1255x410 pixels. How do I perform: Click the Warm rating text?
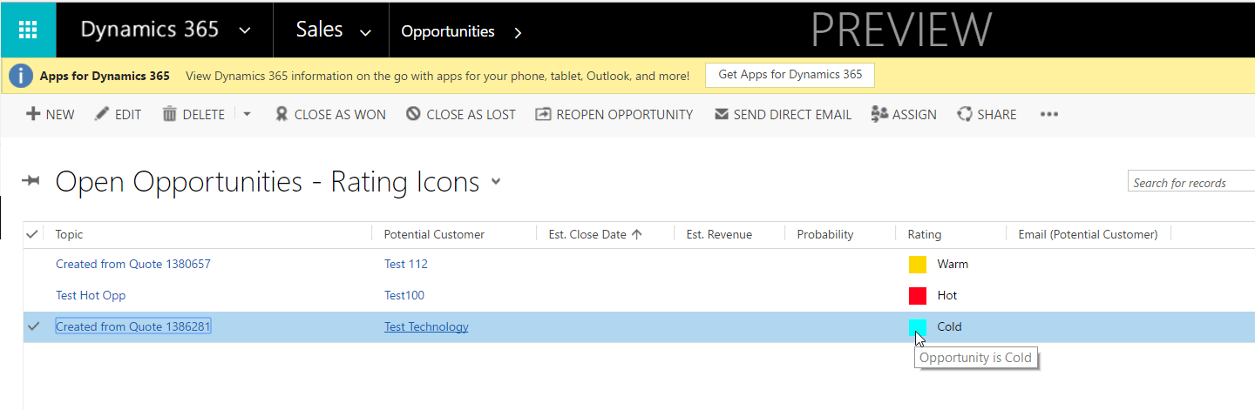(x=953, y=264)
